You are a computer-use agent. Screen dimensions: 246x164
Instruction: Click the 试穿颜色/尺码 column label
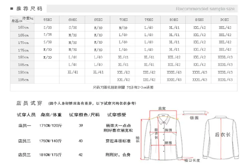tap(84, 115)
